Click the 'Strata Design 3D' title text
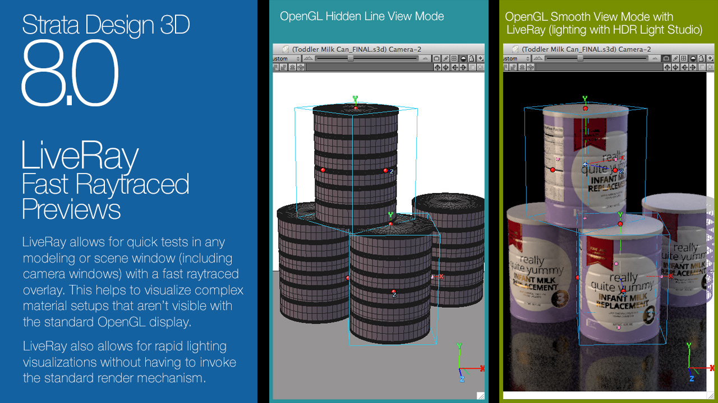The image size is (718, 403). click(106, 25)
